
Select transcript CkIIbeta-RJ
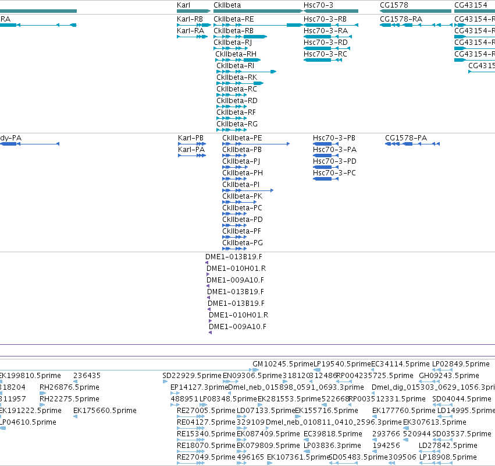coord(233,43)
